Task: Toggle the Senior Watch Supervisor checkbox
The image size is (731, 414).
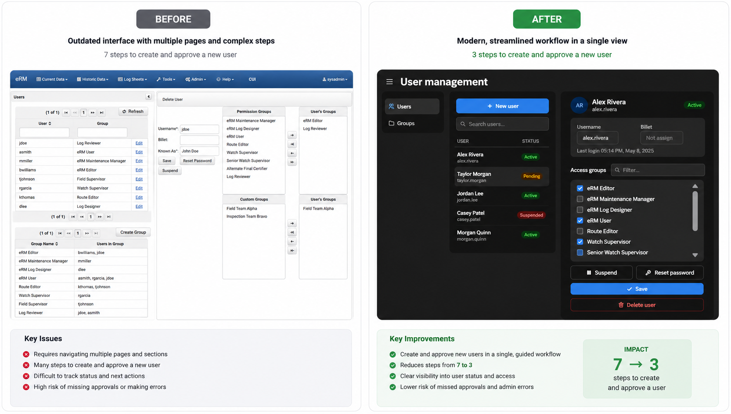Action: [x=580, y=253]
